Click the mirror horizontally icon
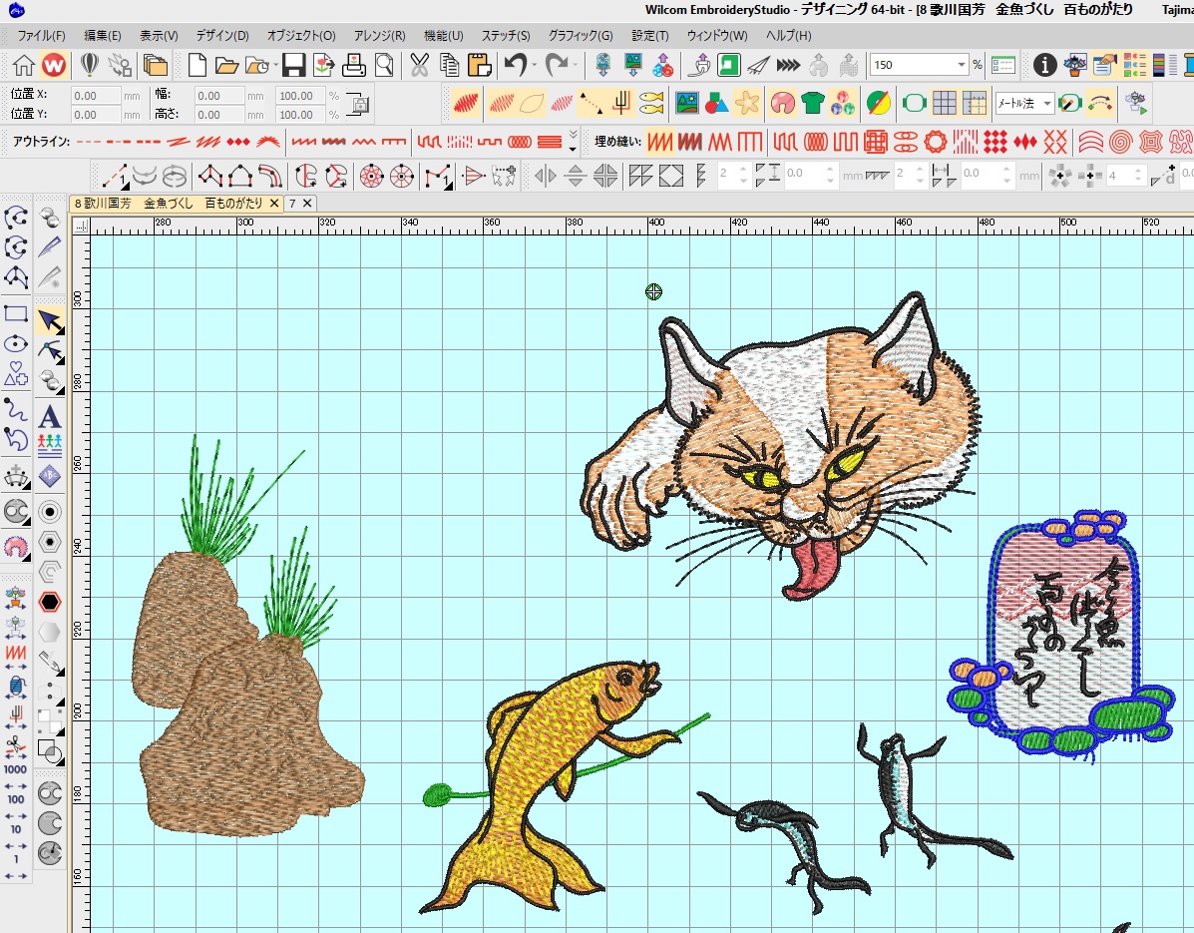The image size is (1194, 933). pyautogui.click(x=546, y=176)
